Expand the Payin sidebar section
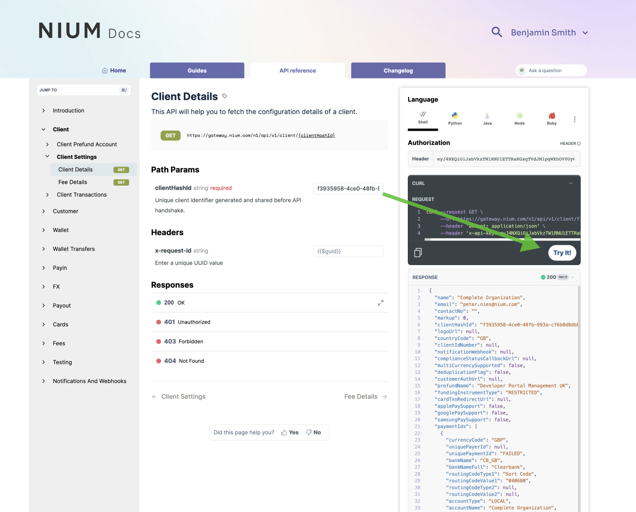The image size is (636, 512). 44,268
